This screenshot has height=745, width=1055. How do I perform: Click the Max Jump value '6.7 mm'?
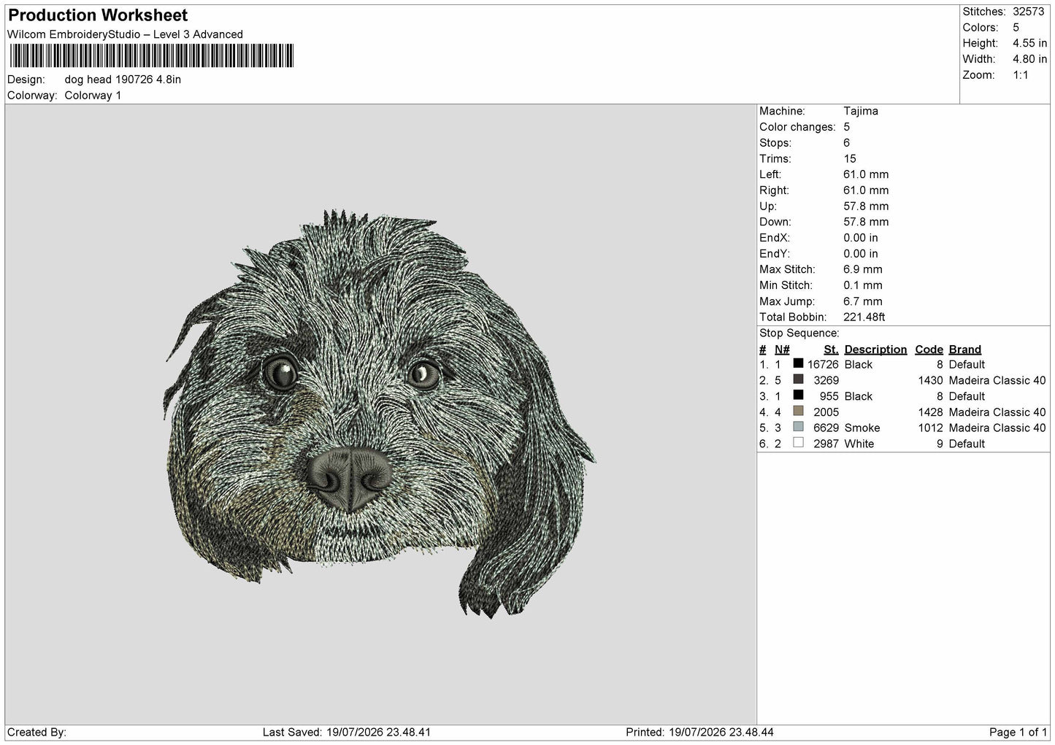click(863, 301)
